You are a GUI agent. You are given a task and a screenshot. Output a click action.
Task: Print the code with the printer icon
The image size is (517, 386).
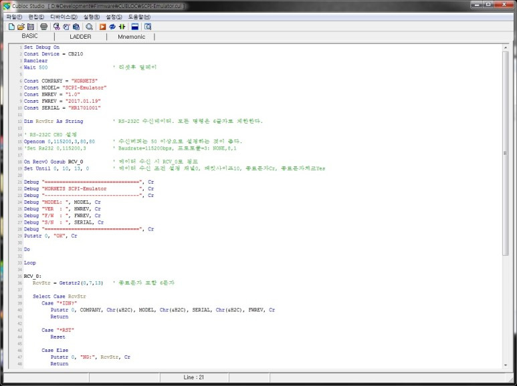click(x=43, y=27)
